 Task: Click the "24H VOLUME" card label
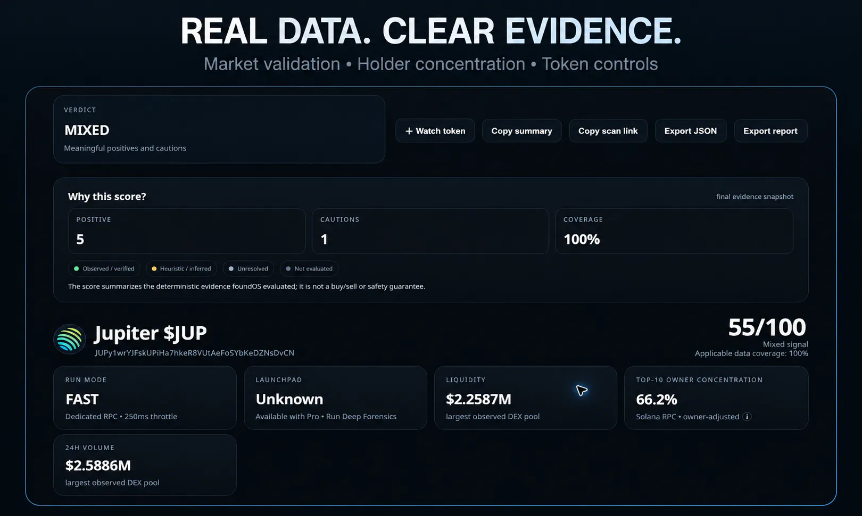point(90,448)
